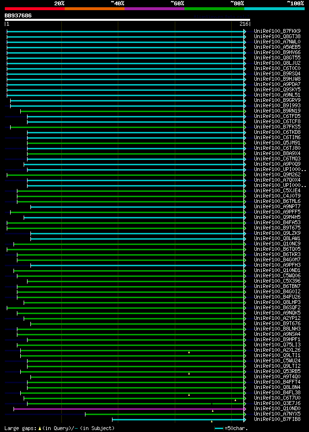The width and height of the screenshot is (309, 432).
Task: Click the 216 end position label
Action: pyautogui.click(x=243, y=24)
